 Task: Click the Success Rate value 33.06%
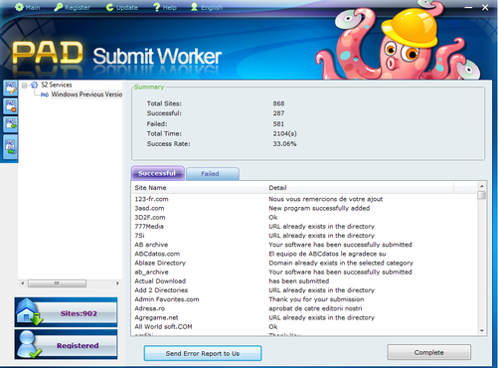click(284, 144)
